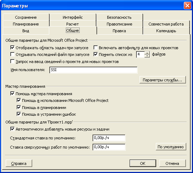
Task: Open the Сохранение tab
Action: point(26,17)
